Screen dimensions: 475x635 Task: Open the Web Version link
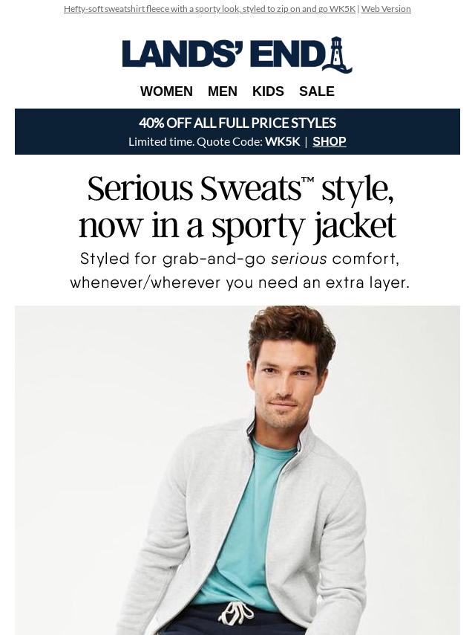coord(386,8)
